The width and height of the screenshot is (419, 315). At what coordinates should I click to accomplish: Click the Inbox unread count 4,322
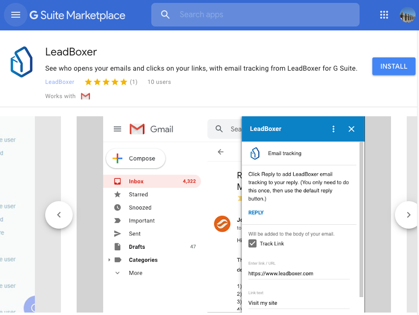[x=189, y=181]
